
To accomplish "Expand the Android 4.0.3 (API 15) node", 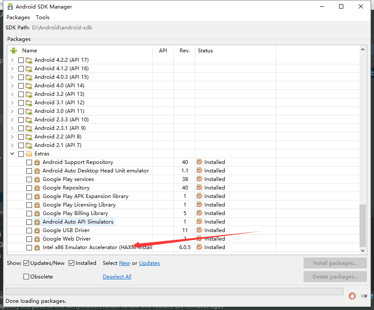I will coord(12,77).
